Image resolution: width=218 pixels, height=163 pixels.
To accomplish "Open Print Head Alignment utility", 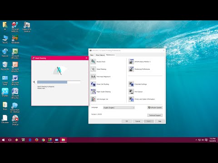I will (x=93, y=77).
